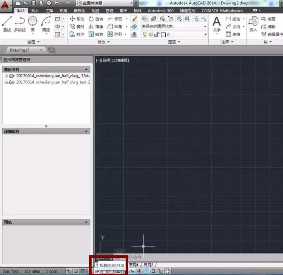
Task: Toggle Grid display in status bar
Action: (83, 271)
